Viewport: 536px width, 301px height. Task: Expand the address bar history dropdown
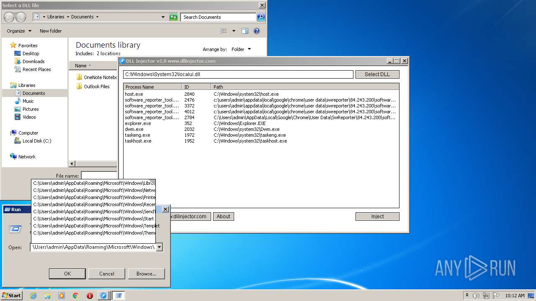click(163, 17)
